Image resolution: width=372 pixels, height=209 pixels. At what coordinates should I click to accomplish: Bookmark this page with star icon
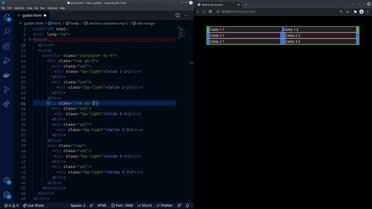pos(348,12)
